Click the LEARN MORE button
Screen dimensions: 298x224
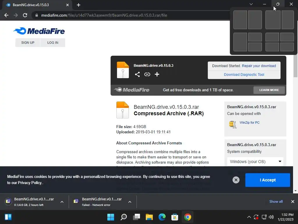point(269,90)
